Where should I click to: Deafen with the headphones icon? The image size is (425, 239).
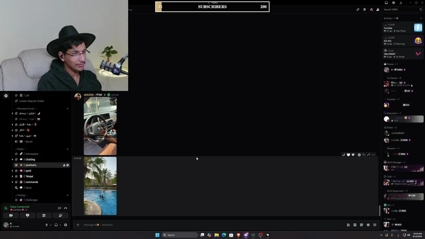(56, 225)
